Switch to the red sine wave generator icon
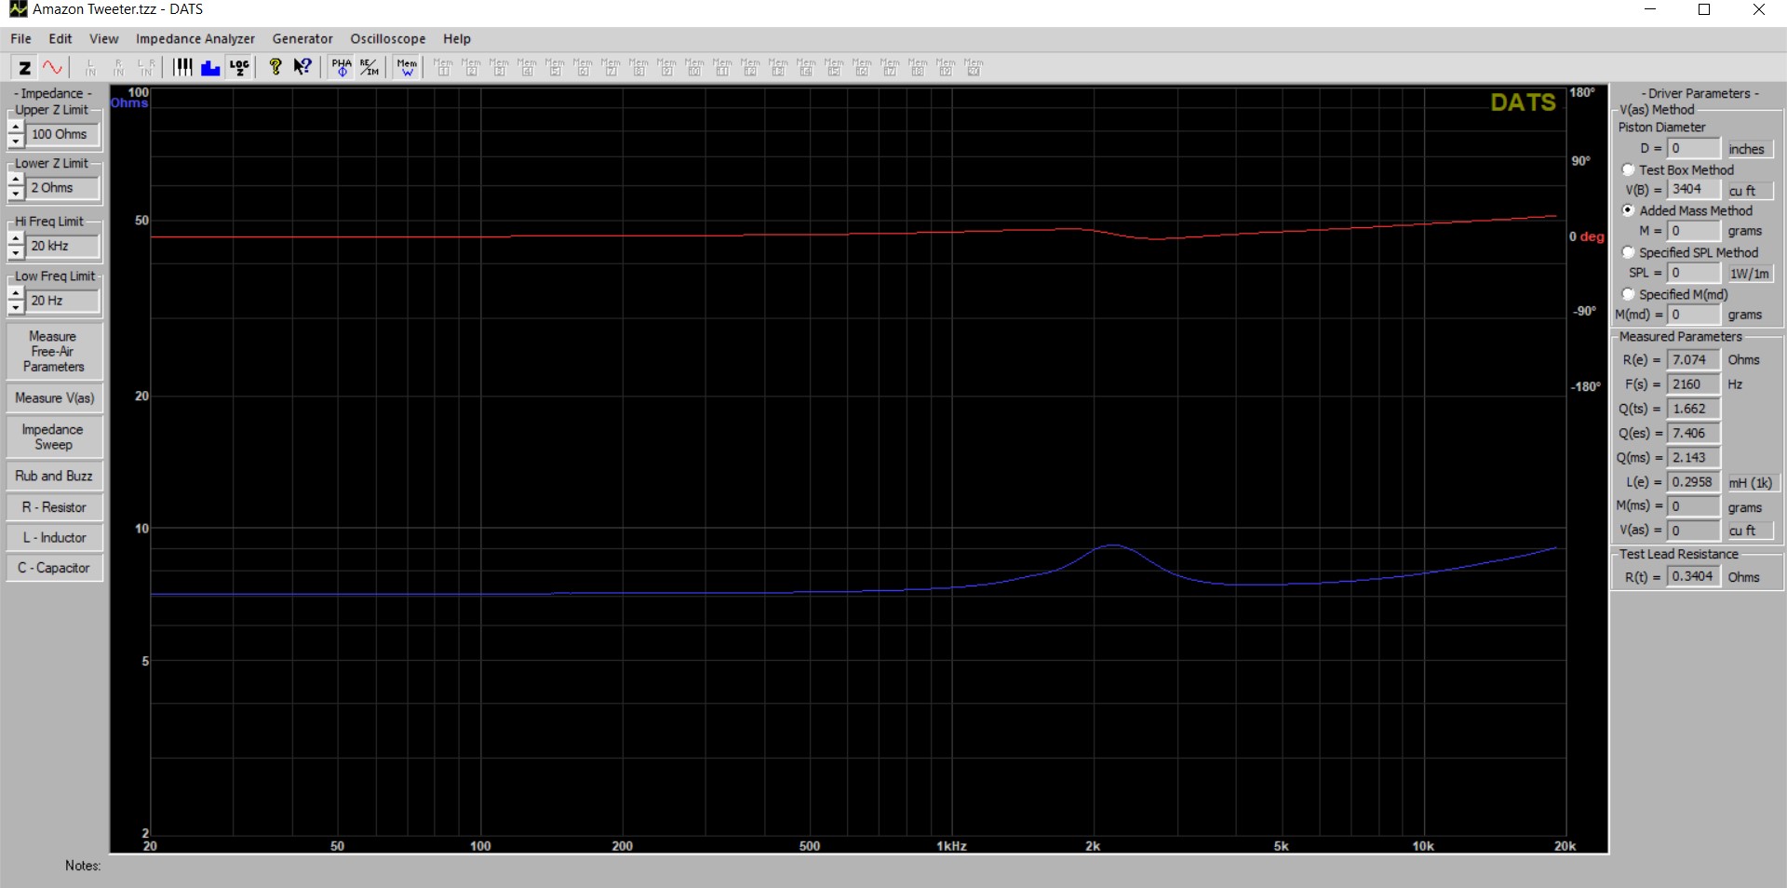Screen dimensions: 1787x888 (53, 67)
